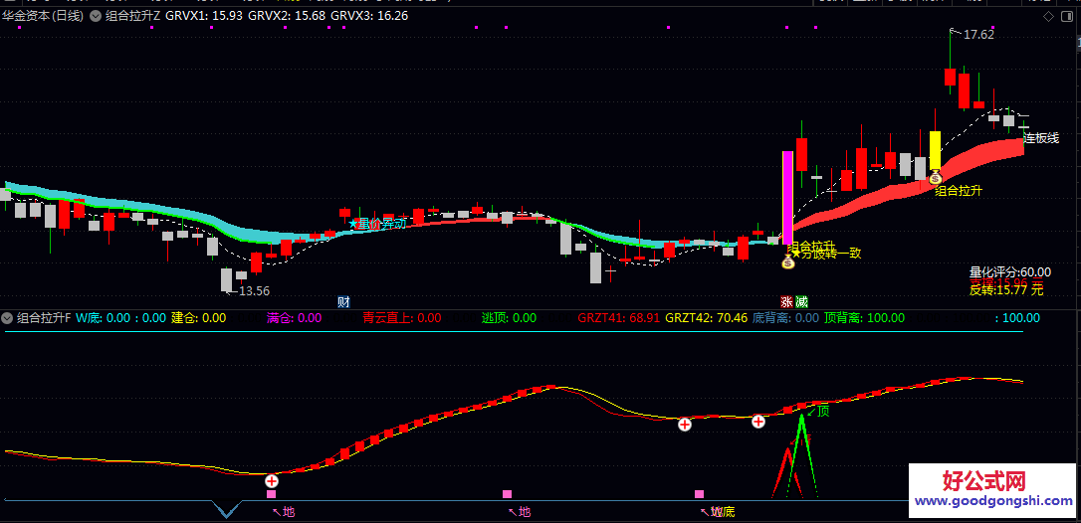Click the red 涨 marker icon

click(x=786, y=301)
